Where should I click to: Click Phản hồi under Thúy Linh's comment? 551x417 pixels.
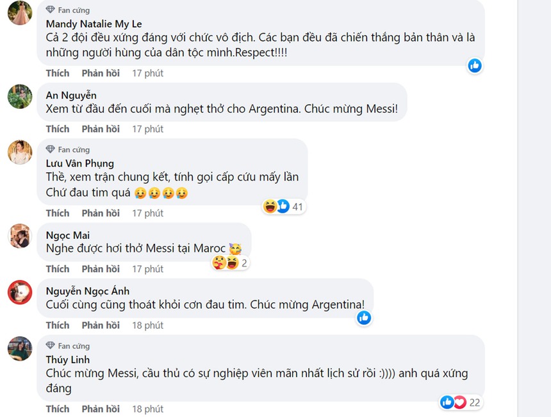[101, 409]
